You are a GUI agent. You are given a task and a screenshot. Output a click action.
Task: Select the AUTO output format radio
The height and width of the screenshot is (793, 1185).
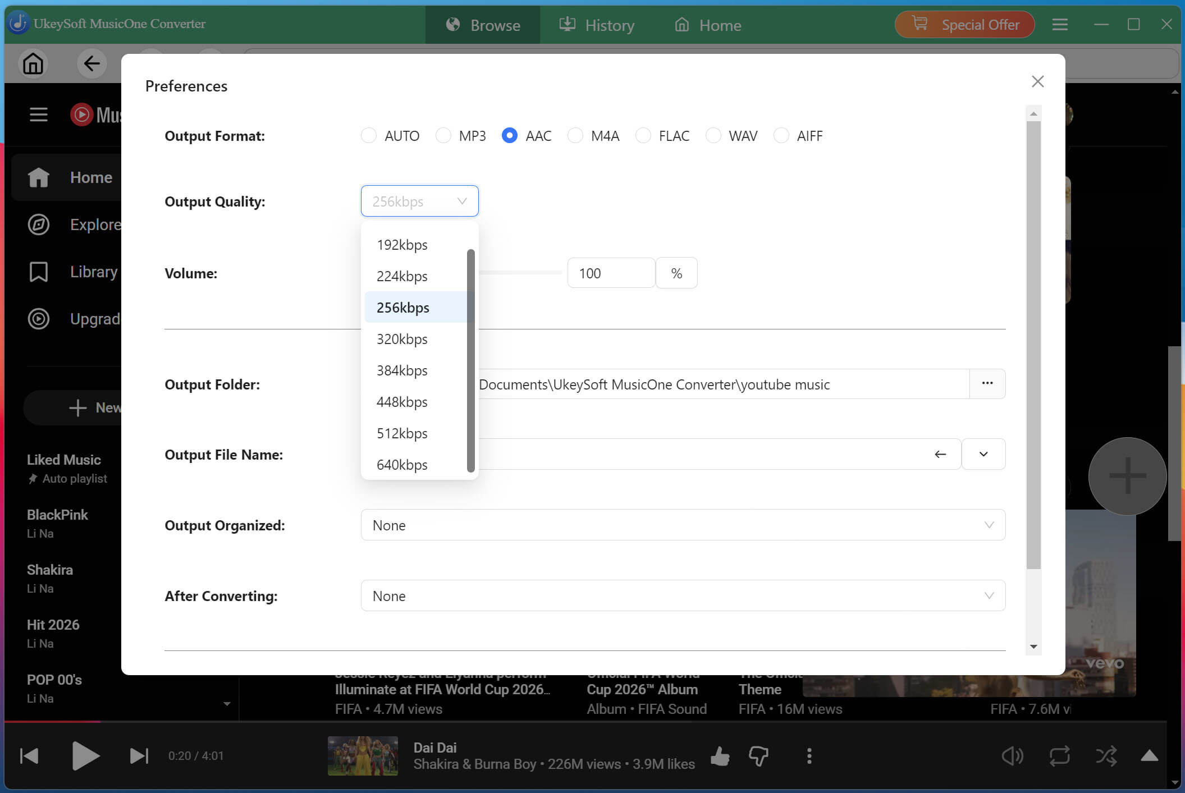369,136
